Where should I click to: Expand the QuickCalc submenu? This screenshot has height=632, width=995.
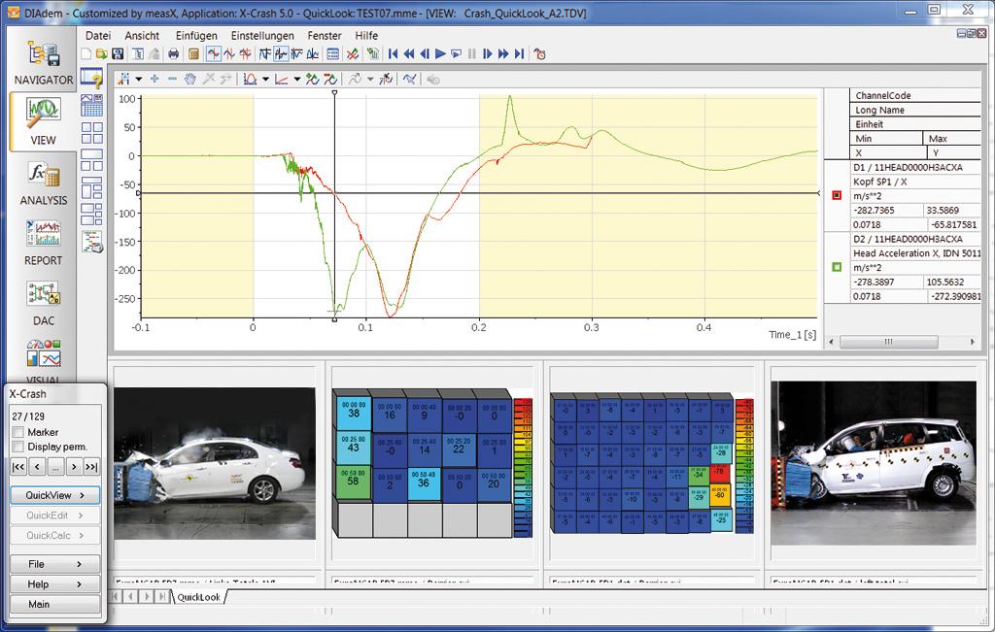[55, 536]
